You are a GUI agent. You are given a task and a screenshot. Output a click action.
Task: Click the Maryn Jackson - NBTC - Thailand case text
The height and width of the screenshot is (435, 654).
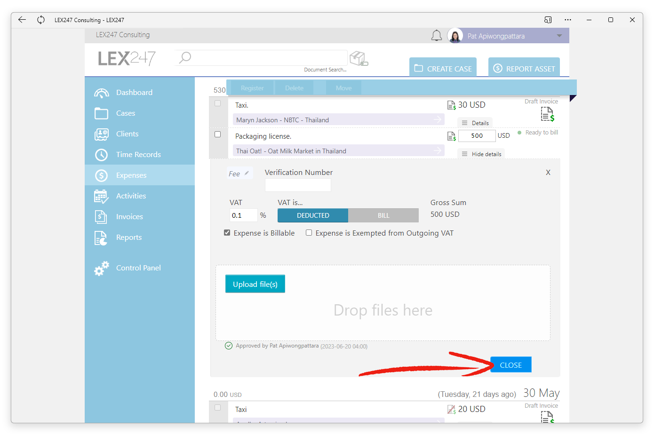(282, 120)
